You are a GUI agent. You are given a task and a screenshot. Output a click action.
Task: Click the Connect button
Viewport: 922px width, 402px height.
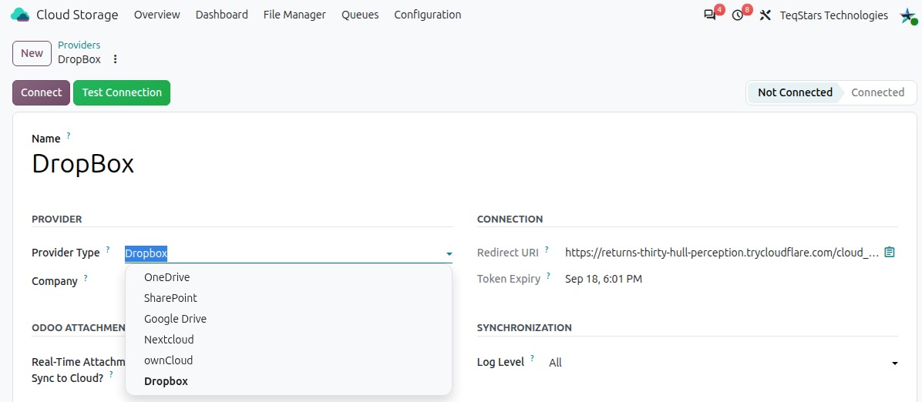click(x=41, y=93)
